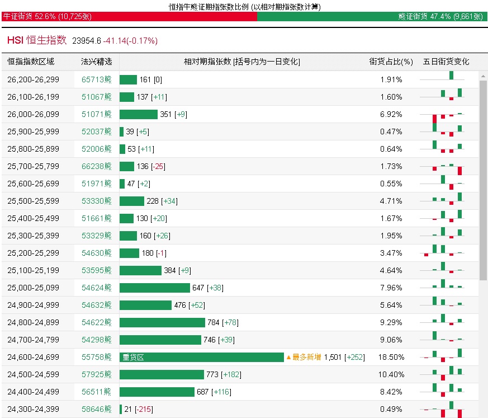
Task: Open warrant link 65713熊
Action: click(x=97, y=79)
